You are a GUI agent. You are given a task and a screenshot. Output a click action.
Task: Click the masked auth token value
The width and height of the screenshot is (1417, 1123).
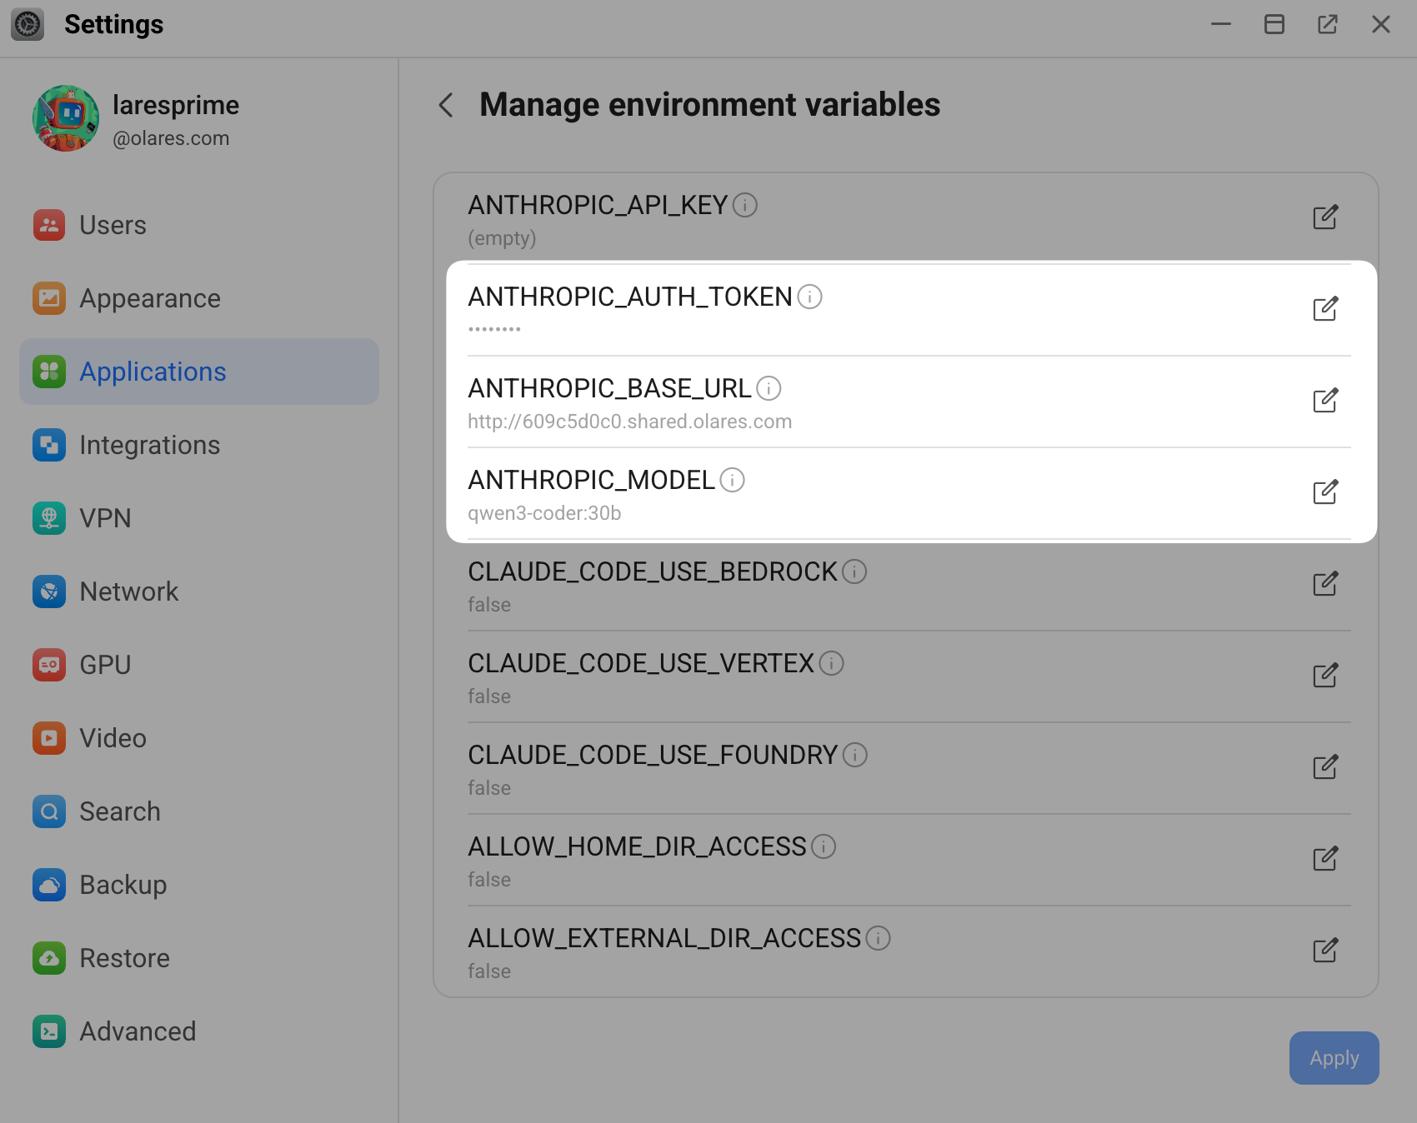tap(494, 329)
